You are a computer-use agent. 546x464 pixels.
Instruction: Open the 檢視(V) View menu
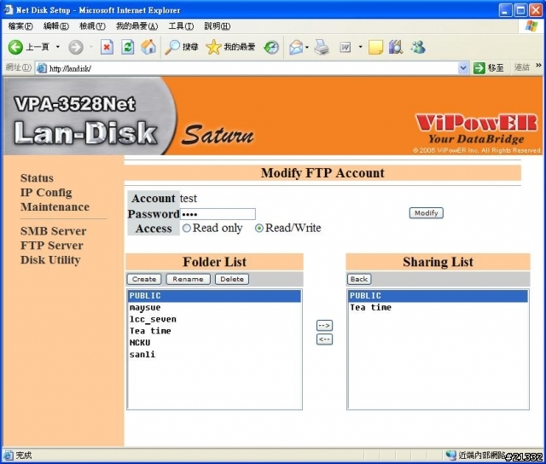pyautogui.click(x=92, y=26)
